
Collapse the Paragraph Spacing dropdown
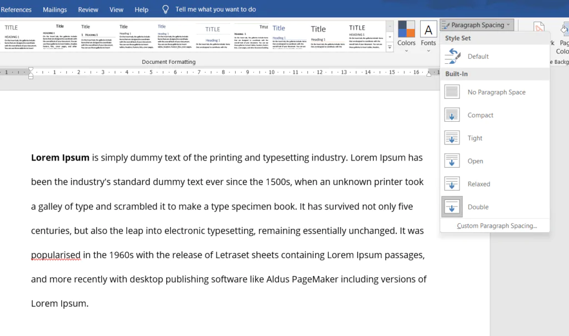[477, 25]
